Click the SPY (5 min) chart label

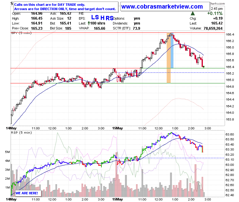[21, 33]
